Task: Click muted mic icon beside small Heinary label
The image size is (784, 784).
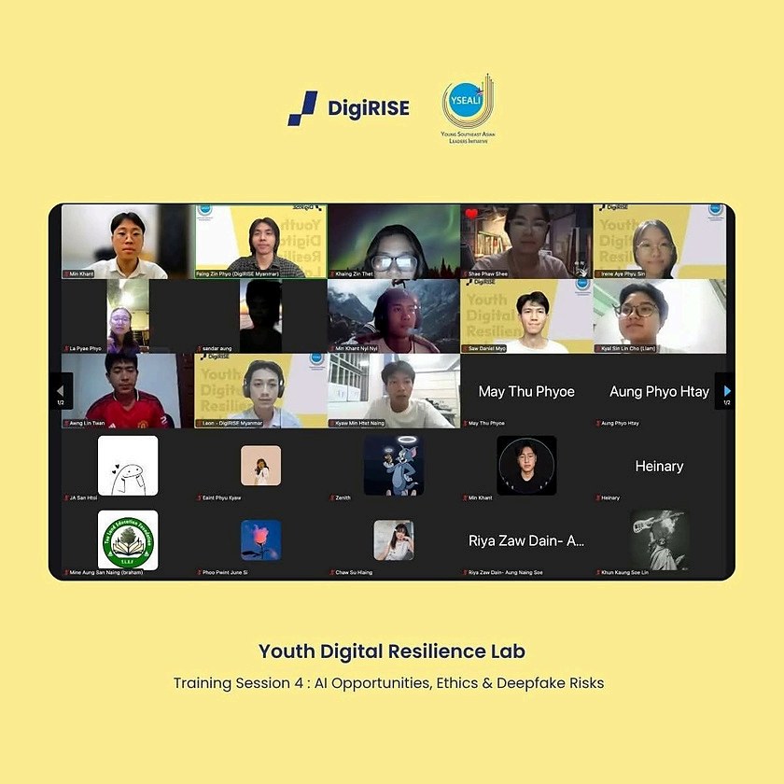Action: (x=598, y=497)
